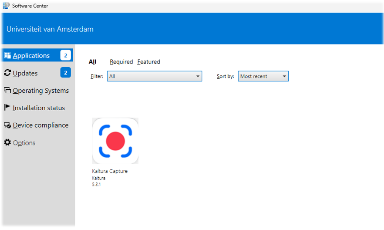This screenshot has width=384, height=230.
Task: Go to the Updates section
Action: [37, 73]
